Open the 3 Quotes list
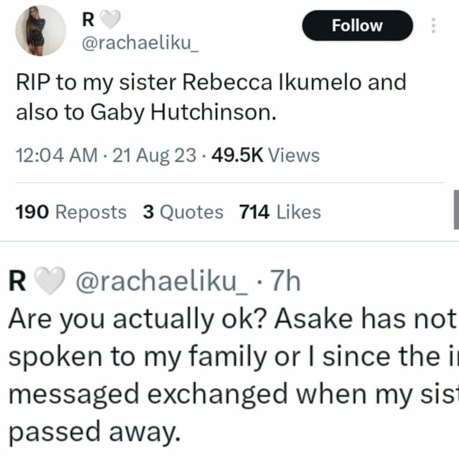The height and width of the screenshot is (459, 459). (183, 212)
